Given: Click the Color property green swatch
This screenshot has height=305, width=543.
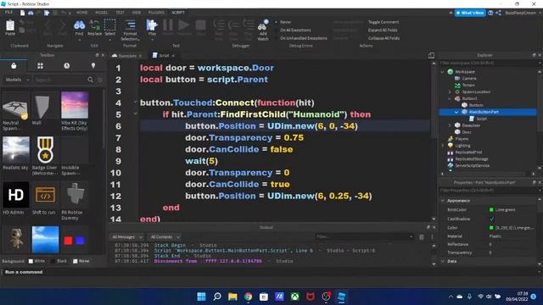Looking at the screenshot, I should [491, 228].
